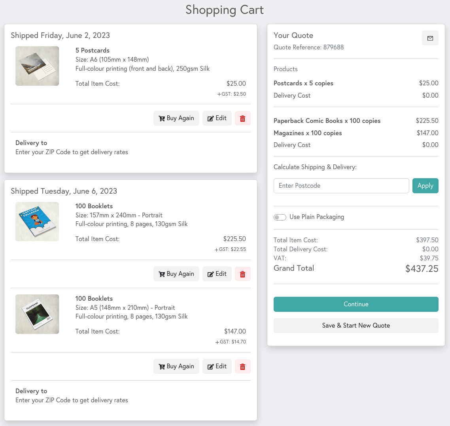This screenshot has width=450, height=426.
Task: Delete the 5 Postcards item
Action: 243,118
